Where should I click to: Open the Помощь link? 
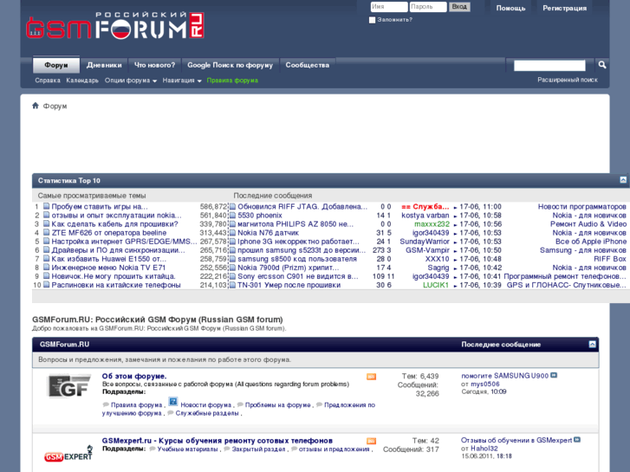click(x=510, y=8)
